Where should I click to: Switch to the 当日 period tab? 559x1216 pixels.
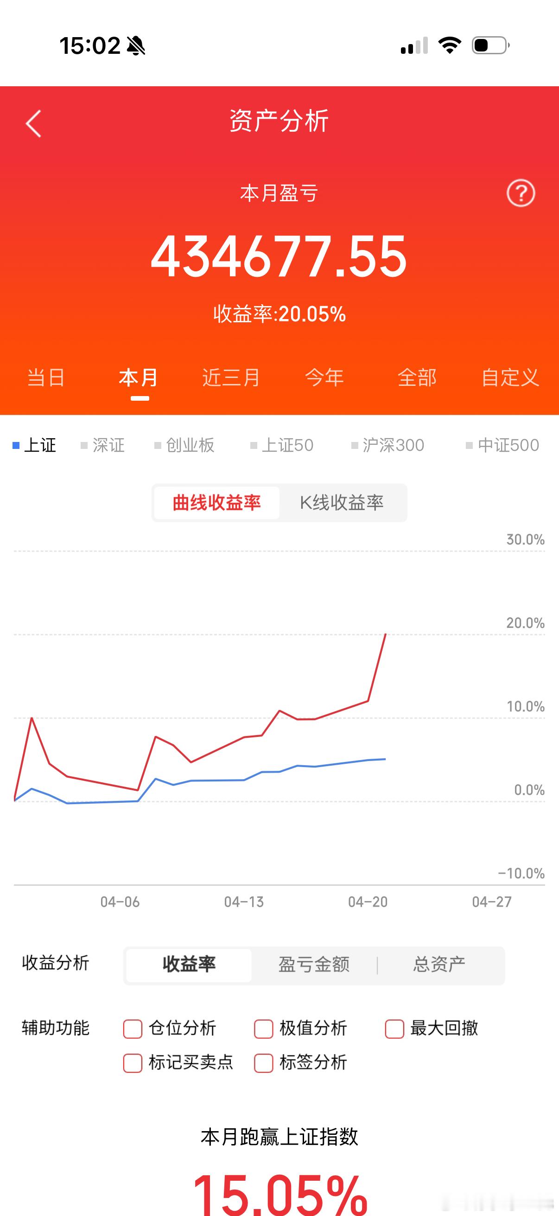click(x=45, y=378)
